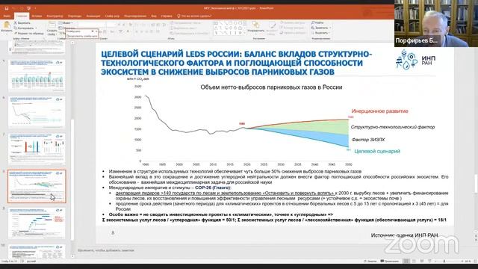The image size is (478, 269).
Task: Click the source text 'Источник: оценки ИНП РАН'
Action: (405, 235)
